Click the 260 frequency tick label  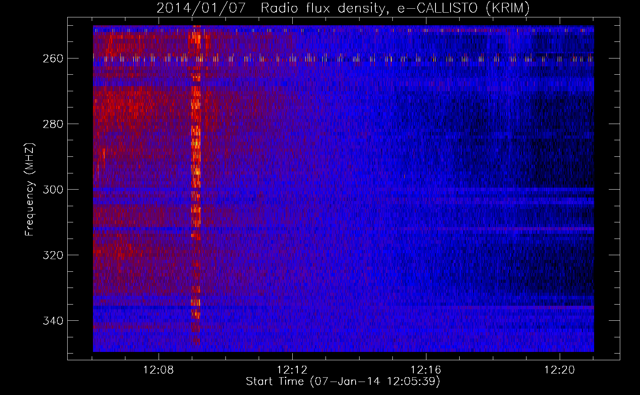53,58
